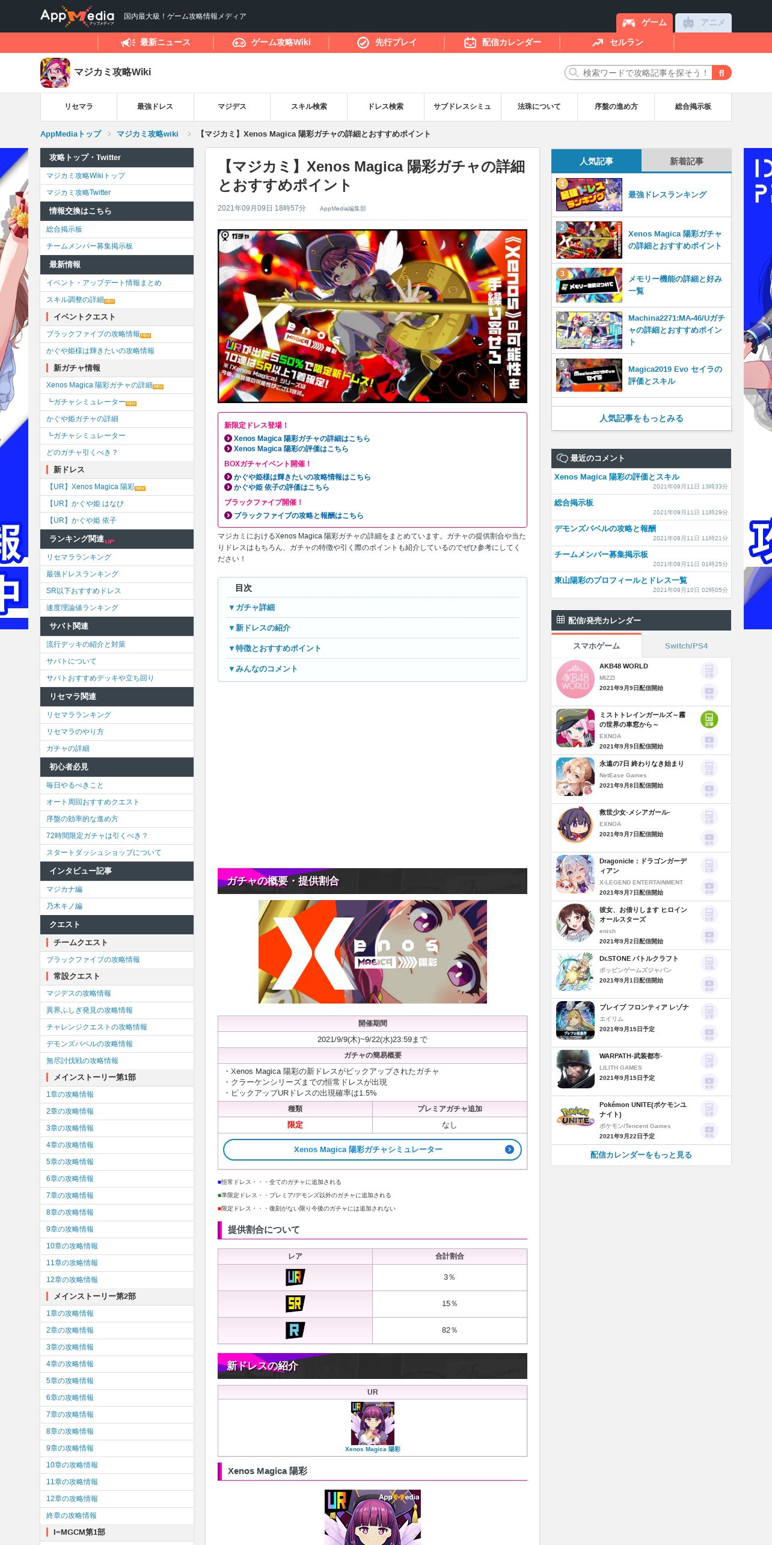Click video icon for AKB48 WORLD row
Viewport: 772px width, 1545px height.
point(709,692)
